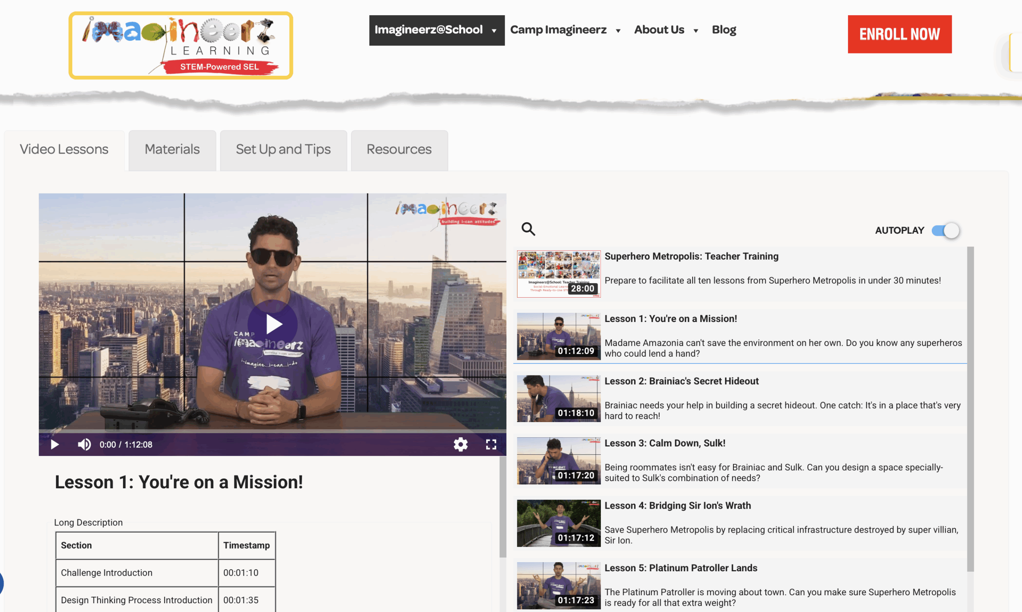Open Lesson 3: Calm Down, Sulk! thumbnail
This screenshot has height=612, width=1022.
pyautogui.click(x=558, y=461)
